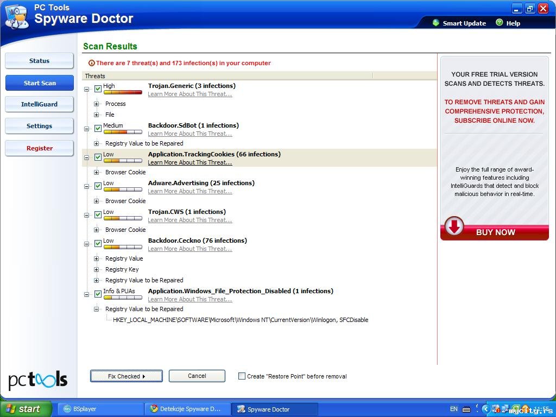Viewport: 556px width, 417px height.
Task: Click the Spyware Doctor logo icon
Action: 16,17
